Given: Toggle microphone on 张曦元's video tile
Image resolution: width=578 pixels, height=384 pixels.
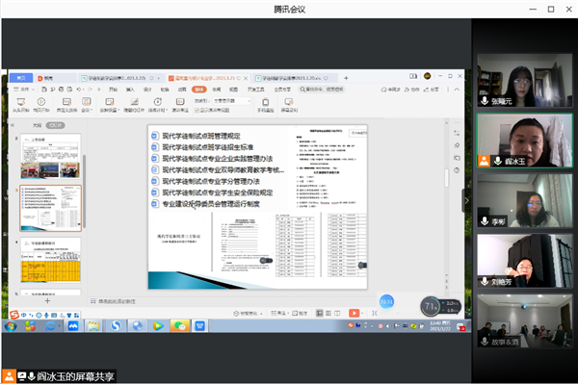Looking at the screenshot, I should 485,101.
